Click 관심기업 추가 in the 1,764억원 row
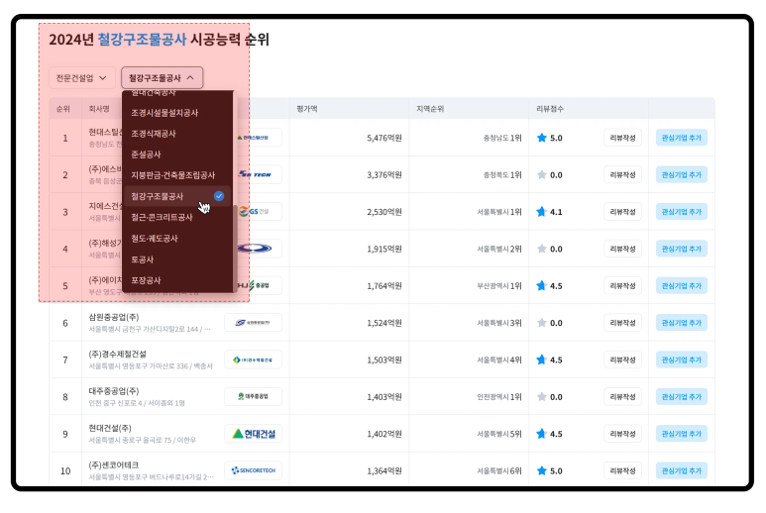This screenshot has width=766, height=513. [x=682, y=285]
